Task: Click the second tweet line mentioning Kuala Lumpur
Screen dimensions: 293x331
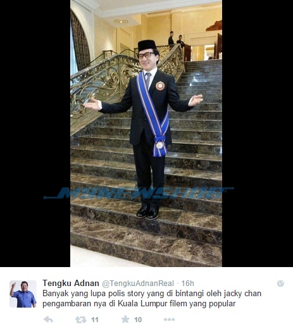Action: click(x=139, y=304)
